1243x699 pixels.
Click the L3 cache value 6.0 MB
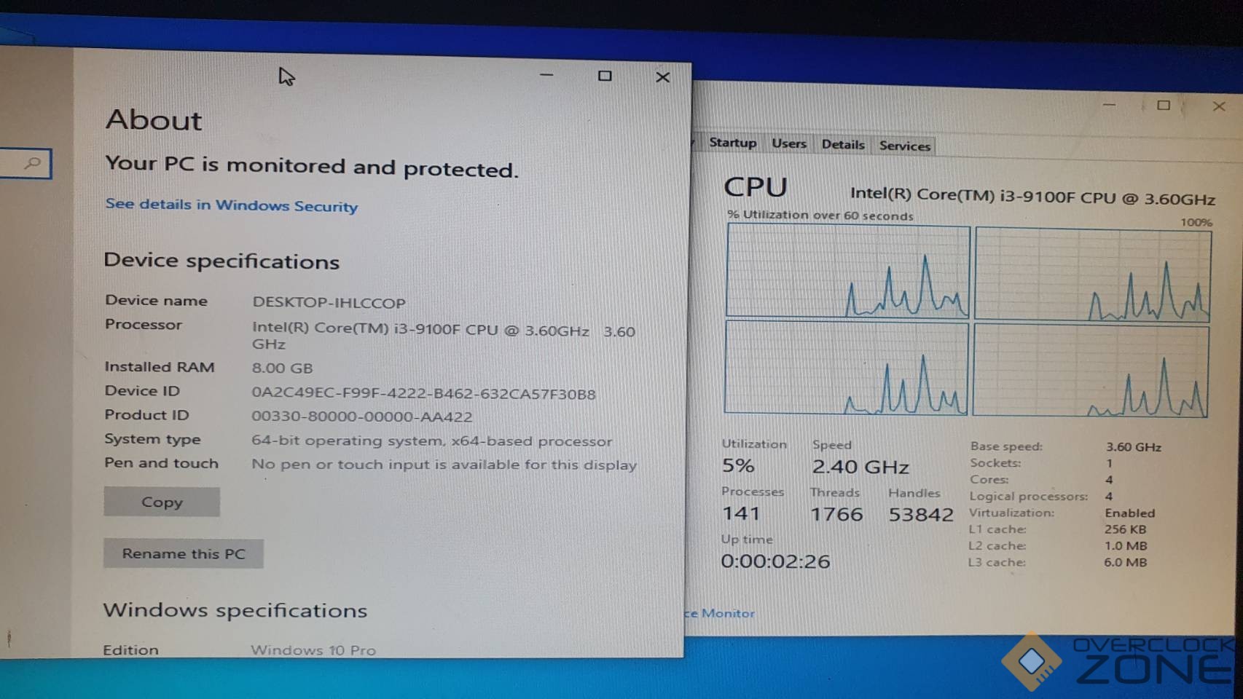coord(1125,562)
